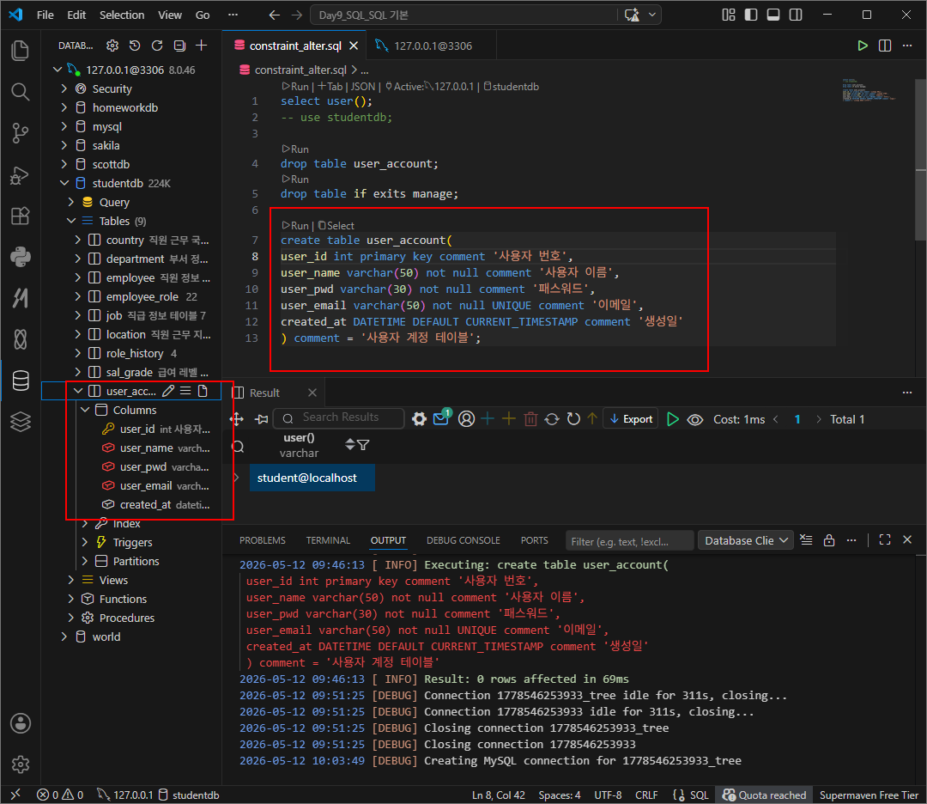Split the editor to the right
927x804 pixels.
[885, 46]
